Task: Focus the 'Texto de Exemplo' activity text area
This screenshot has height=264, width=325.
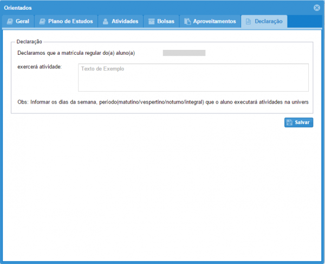Action: click(x=193, y=78)
